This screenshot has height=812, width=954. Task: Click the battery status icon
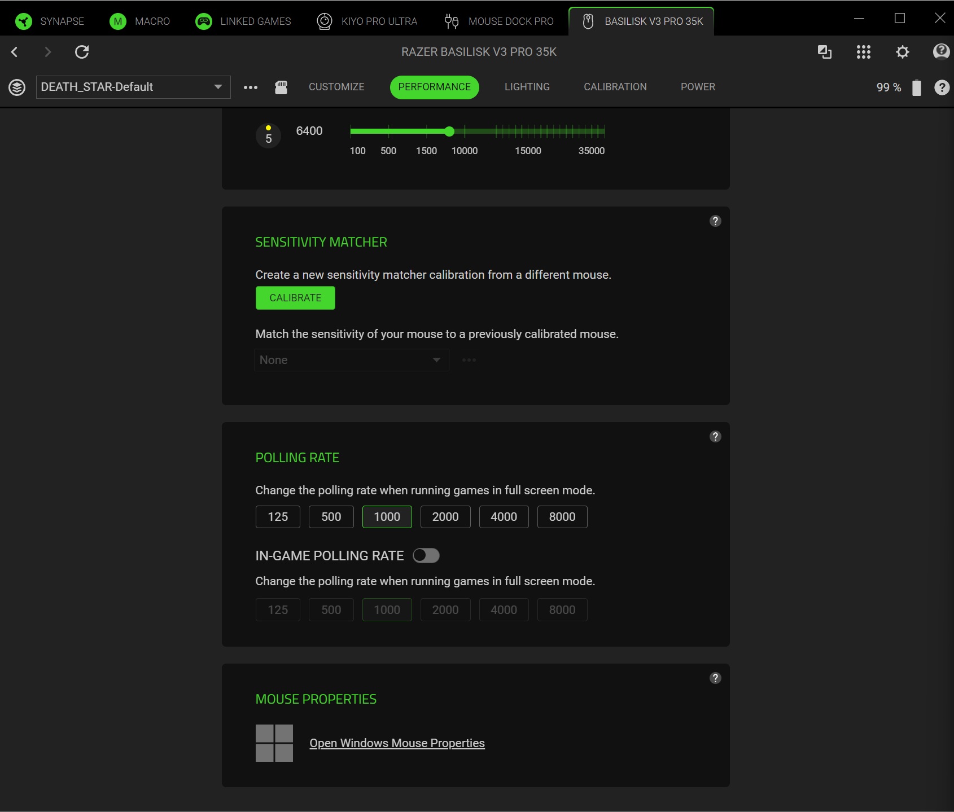click(917, 87)
